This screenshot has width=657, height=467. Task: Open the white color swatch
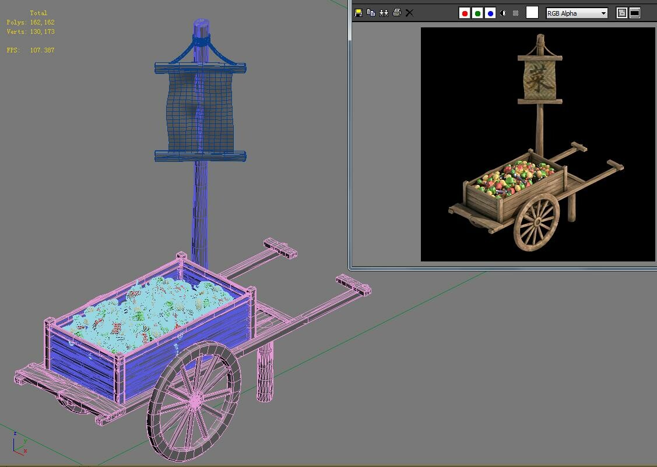click(532, 13)
